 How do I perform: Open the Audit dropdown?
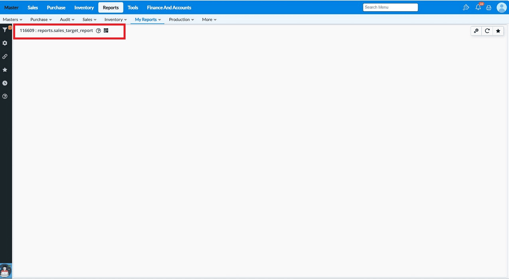[x=67, y=20]
